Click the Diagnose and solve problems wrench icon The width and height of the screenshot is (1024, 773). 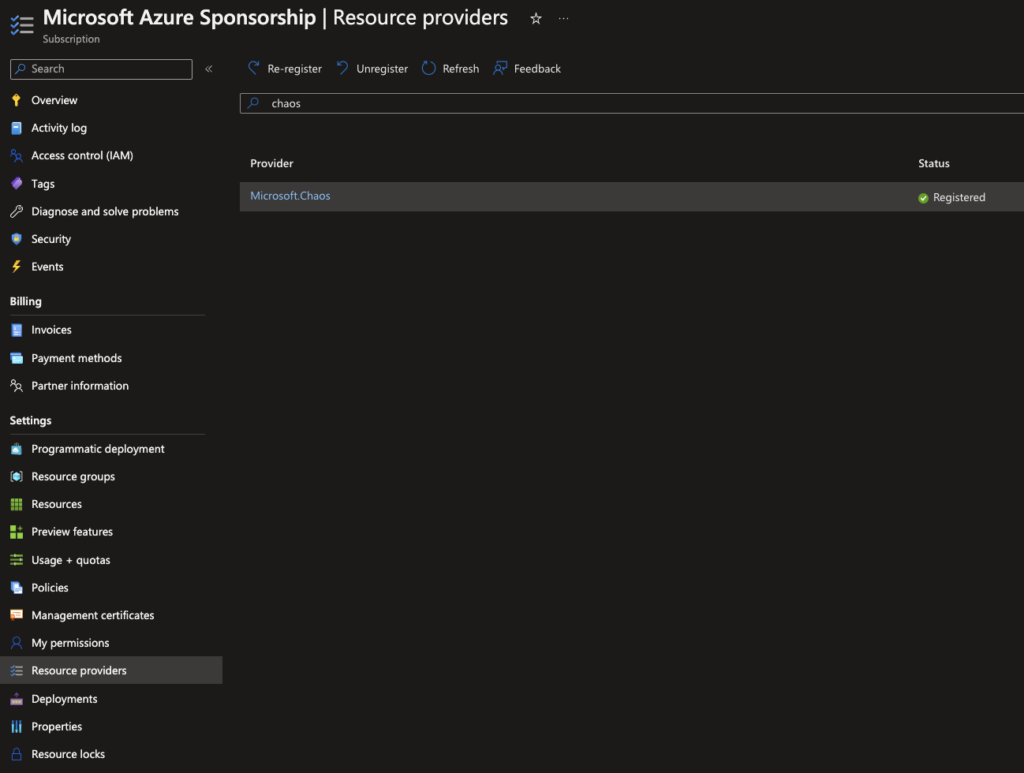(17, 211)
